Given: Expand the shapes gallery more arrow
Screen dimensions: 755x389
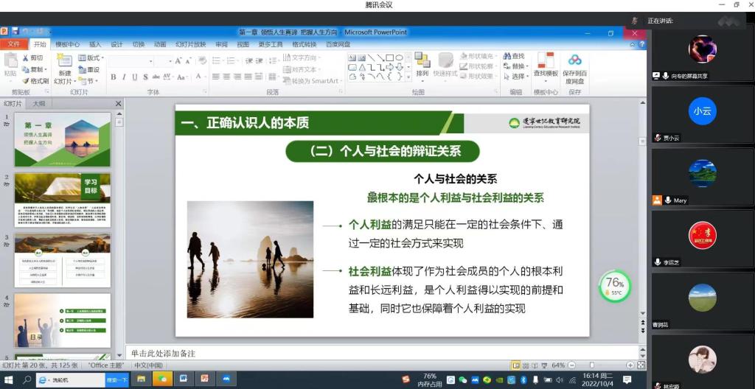Looking at the screenshot, I should click(408, 76).
